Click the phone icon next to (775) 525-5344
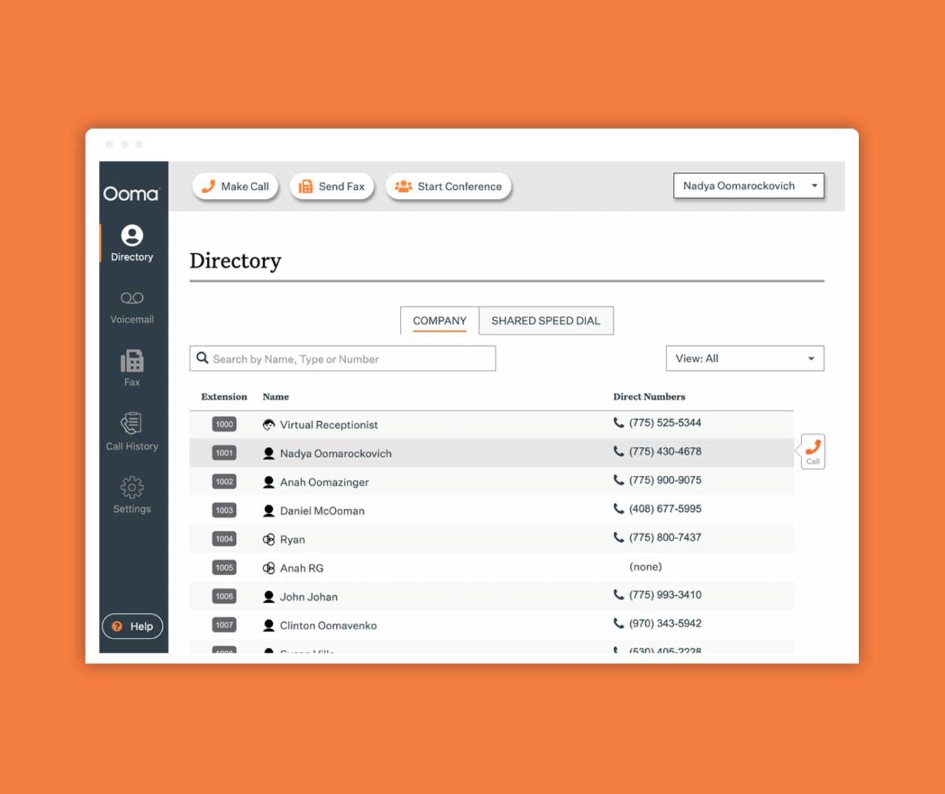 pyautogui.click(x=617, y=423)
